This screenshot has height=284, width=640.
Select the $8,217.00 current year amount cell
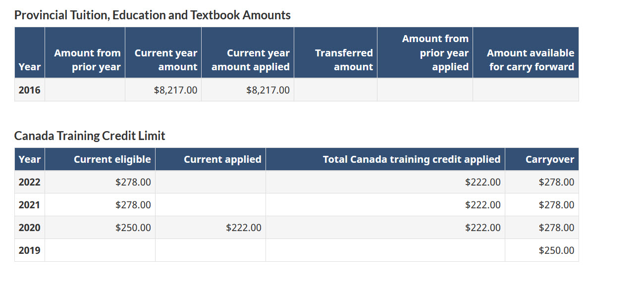pyautogui.click(x=163, y=90)
